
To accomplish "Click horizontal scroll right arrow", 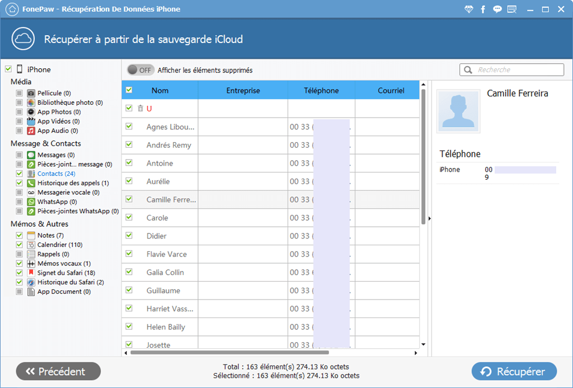I will [x=416, y=353].
